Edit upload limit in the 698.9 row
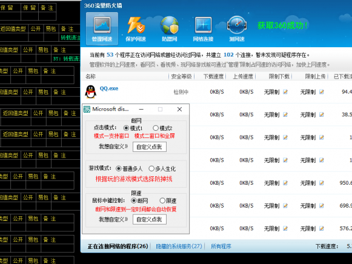Image resolution: width=352 pixels, height=264 pixels. pos(322,206)
